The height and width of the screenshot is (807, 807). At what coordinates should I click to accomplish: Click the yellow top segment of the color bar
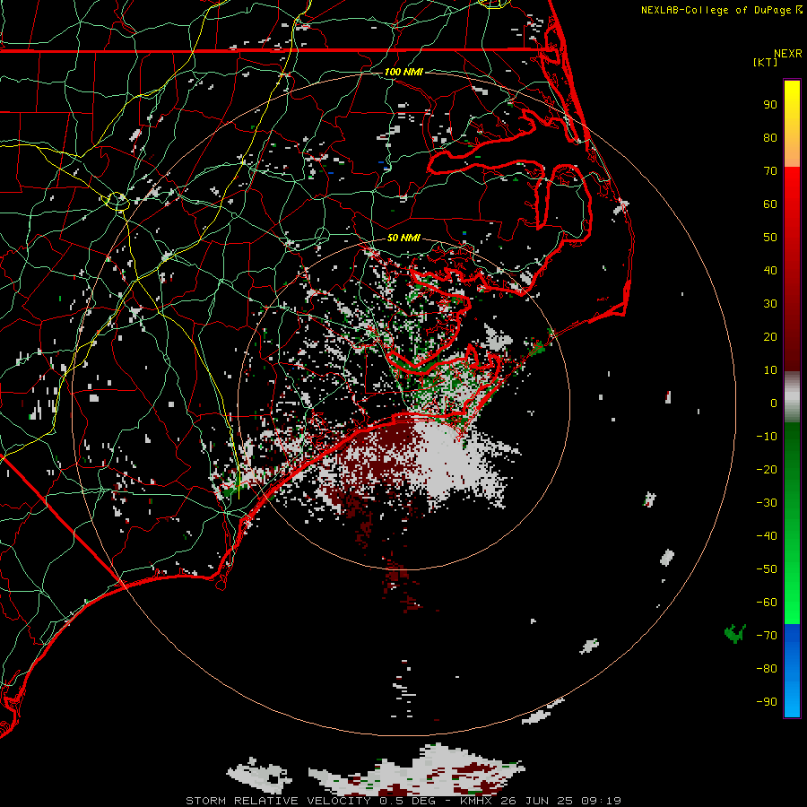(x=792, y=124)
